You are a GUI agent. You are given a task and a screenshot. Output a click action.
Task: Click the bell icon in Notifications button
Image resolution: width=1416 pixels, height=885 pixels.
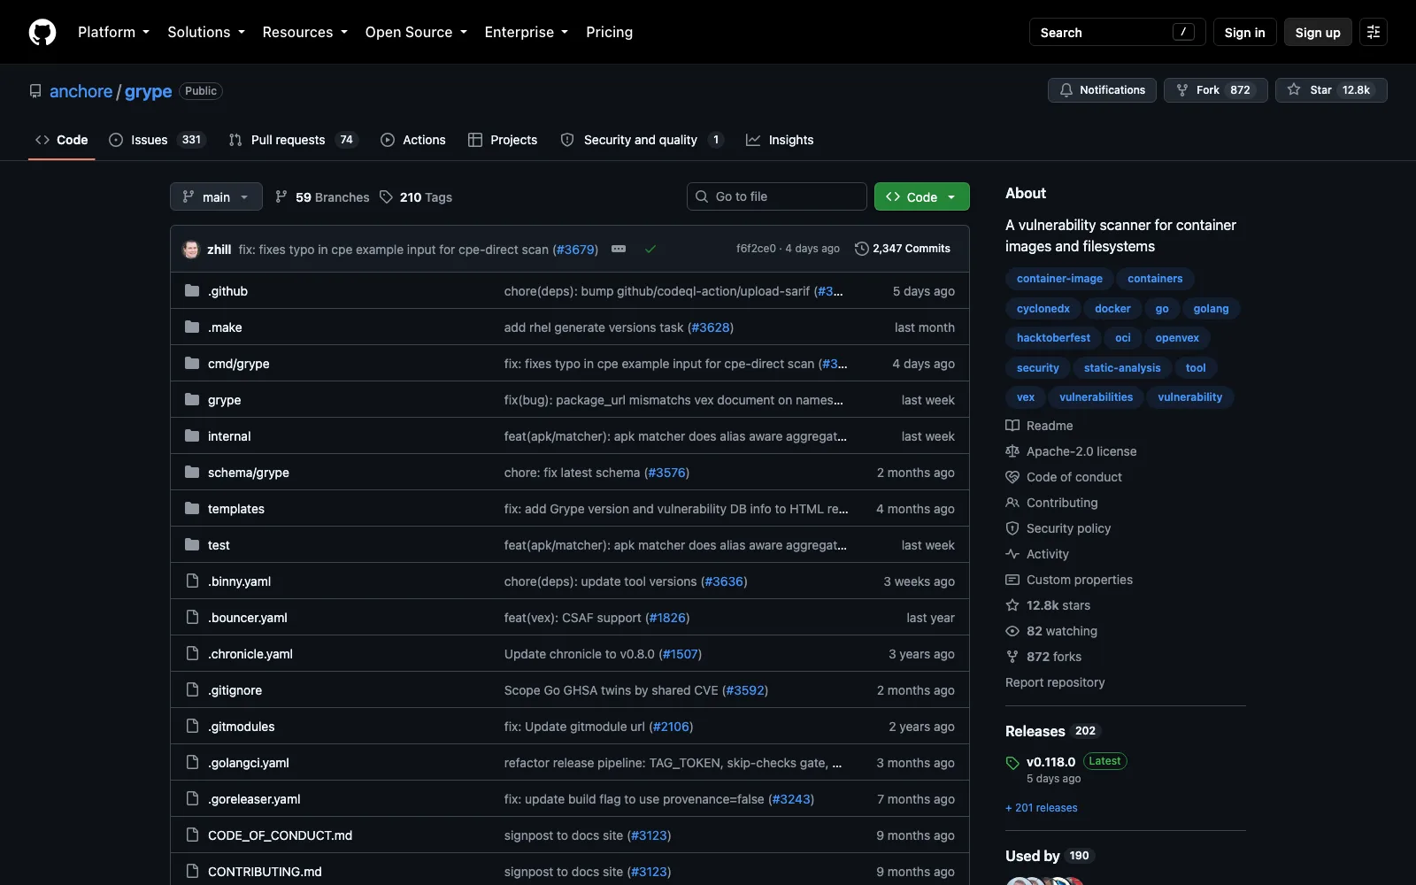click(x=1066, y=90)
